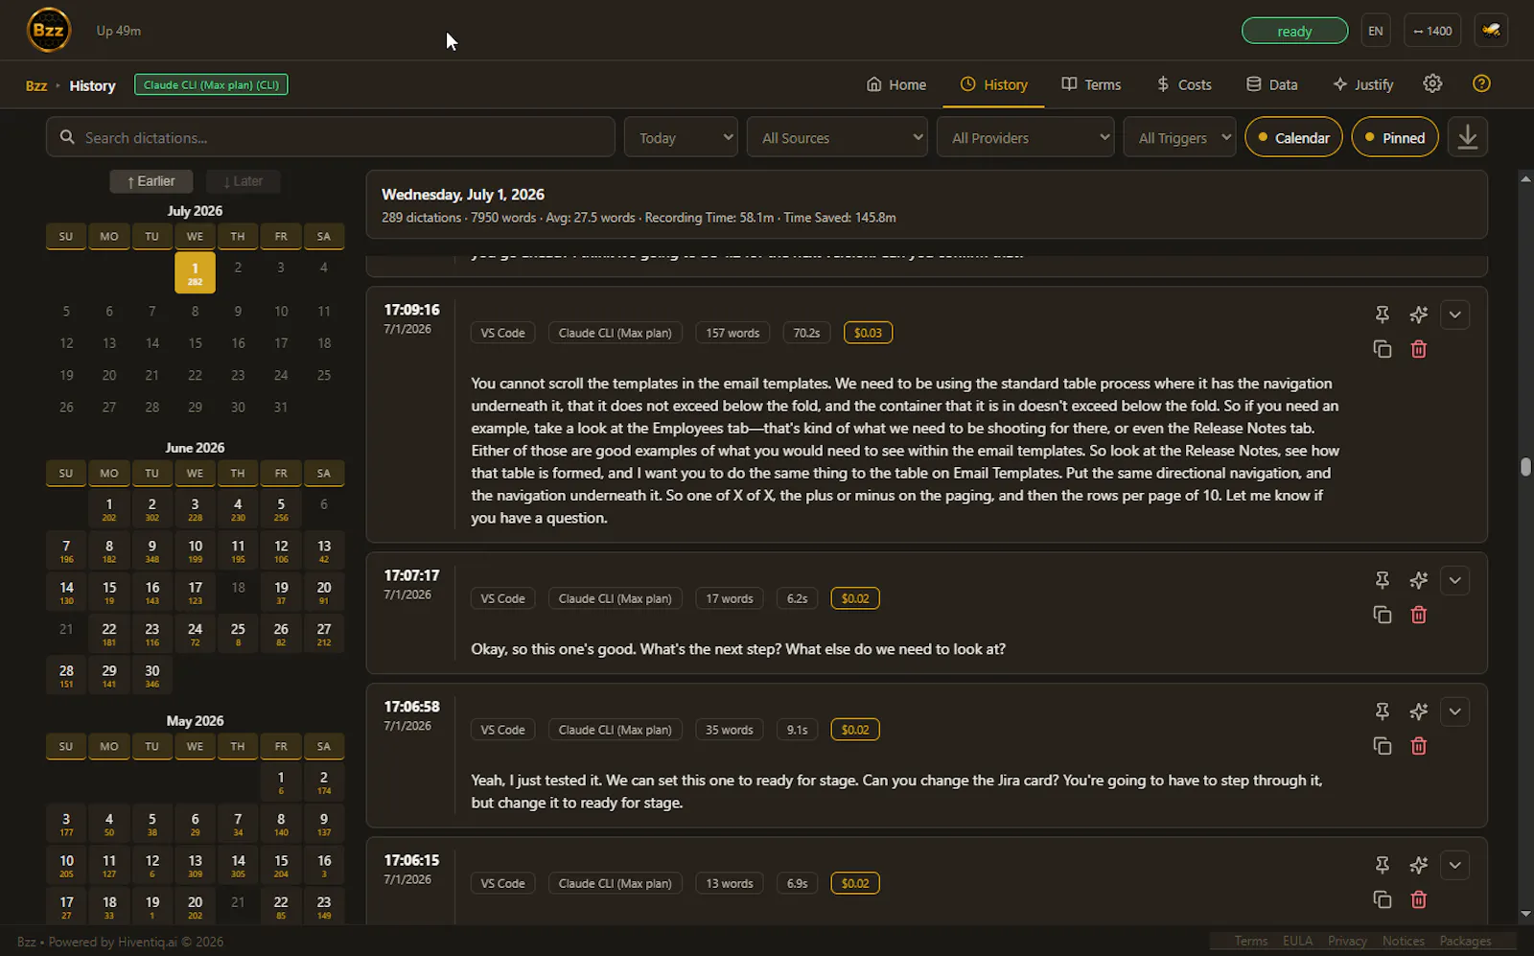Click the Bzz logo icon
Image resolution: width=1534 pixels, height=956 pixels.
(49, 30)
